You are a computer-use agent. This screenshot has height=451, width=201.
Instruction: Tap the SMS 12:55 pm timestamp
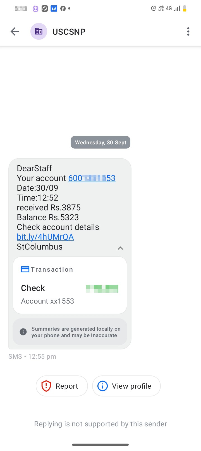coord(32,356)
